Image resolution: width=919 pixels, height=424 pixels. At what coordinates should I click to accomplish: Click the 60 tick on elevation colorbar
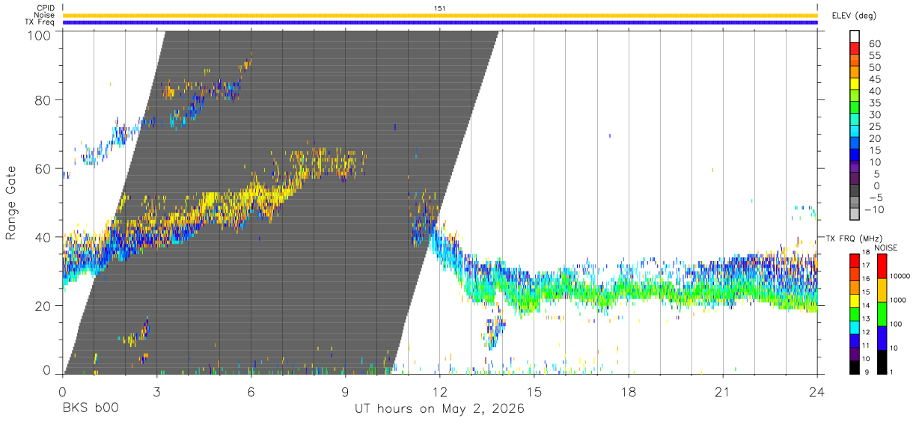pyautogui.click(x=875, y=43)
